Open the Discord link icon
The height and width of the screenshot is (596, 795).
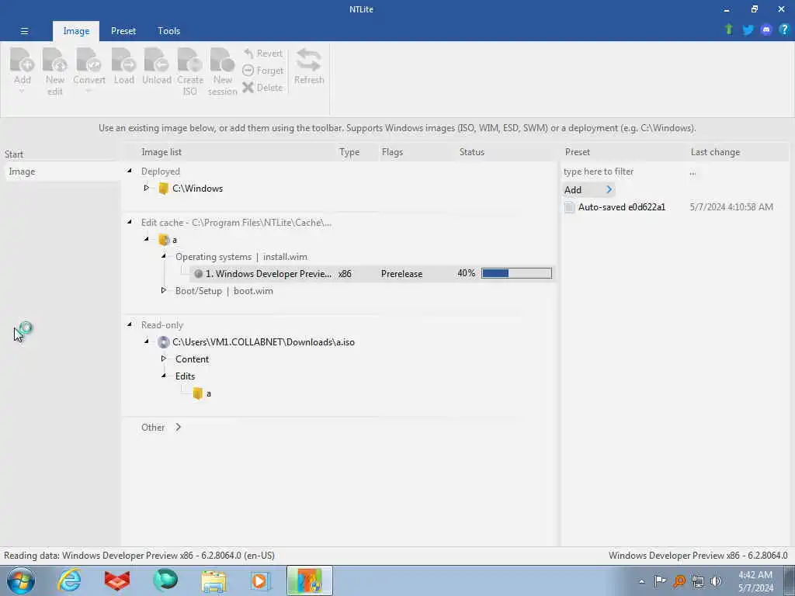[x=766, y=30]
